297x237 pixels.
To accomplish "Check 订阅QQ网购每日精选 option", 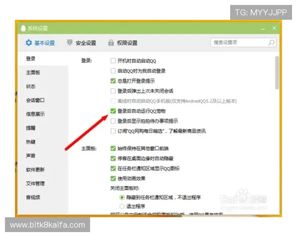I will coord(113,131).
